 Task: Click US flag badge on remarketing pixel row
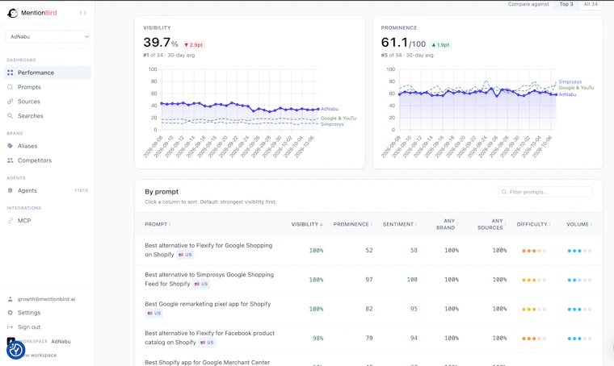pos(153,314)
